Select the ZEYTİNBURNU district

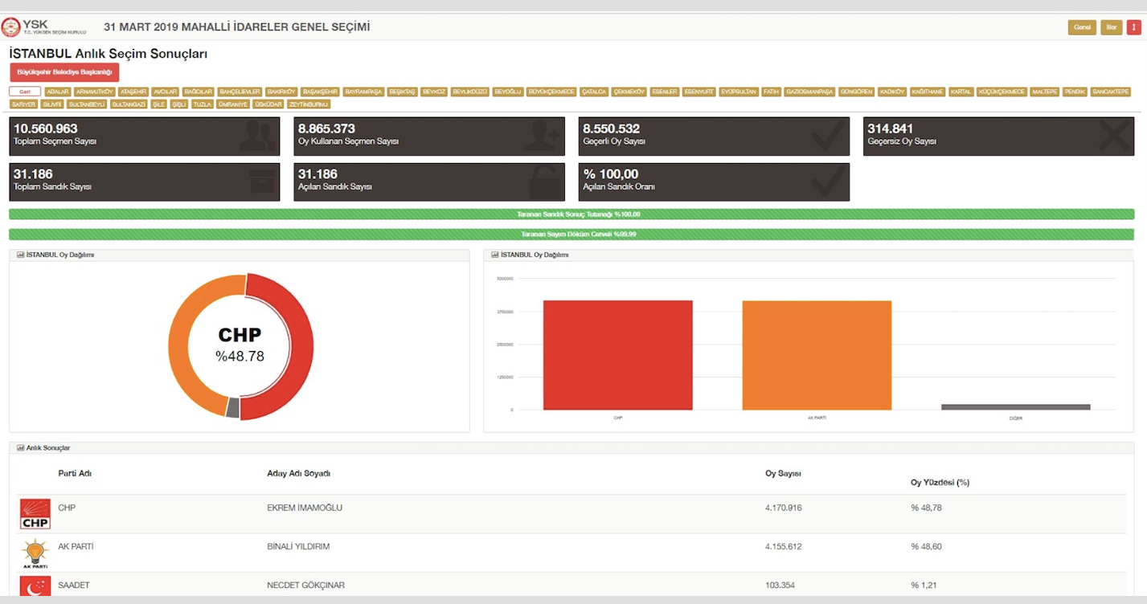309,104
